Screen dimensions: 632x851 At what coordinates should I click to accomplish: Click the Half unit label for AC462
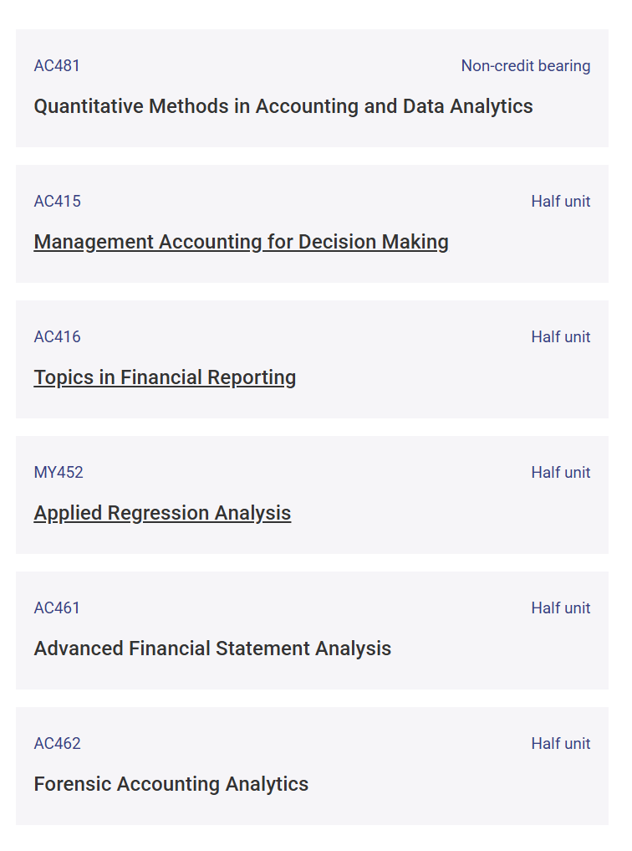561,744
